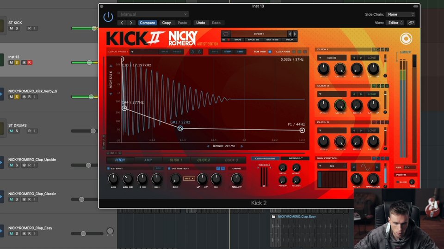Shift pitch scale up arrow
Viewport: 444px width, 249px height.
[111, 66]
